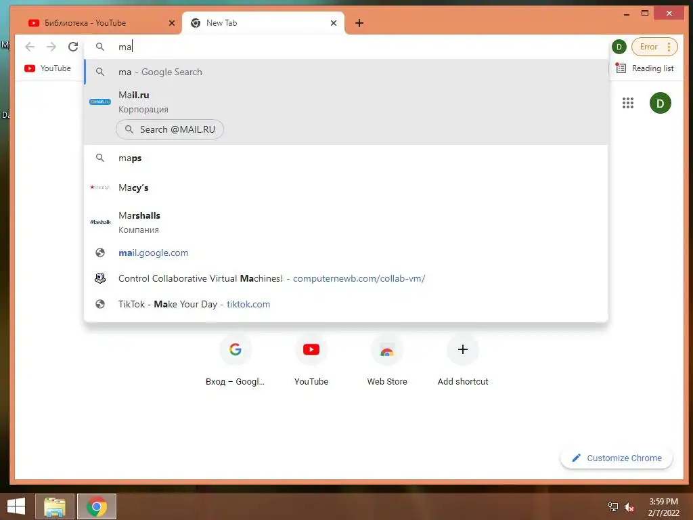693x520 pixels.
Task: Open the Вход – Google shortcut tile
Action: tap(235, 360)
